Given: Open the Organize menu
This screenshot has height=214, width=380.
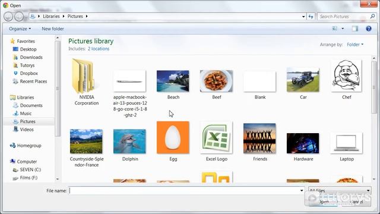Looking at the screenshot, I should tap(20, 29).
